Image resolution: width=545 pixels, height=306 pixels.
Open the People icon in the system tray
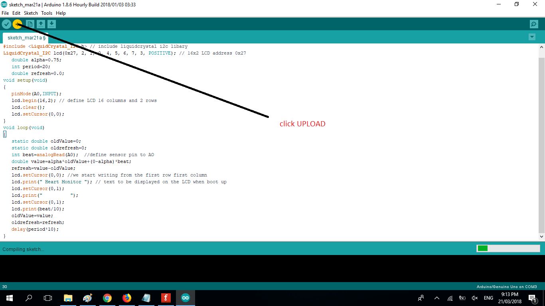pyautogui.click(x=421, y=298)
